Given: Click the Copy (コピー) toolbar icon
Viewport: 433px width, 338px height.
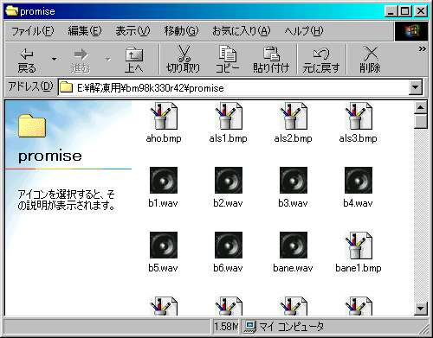Looking at the screenshot, I should [x=228, y=54].
